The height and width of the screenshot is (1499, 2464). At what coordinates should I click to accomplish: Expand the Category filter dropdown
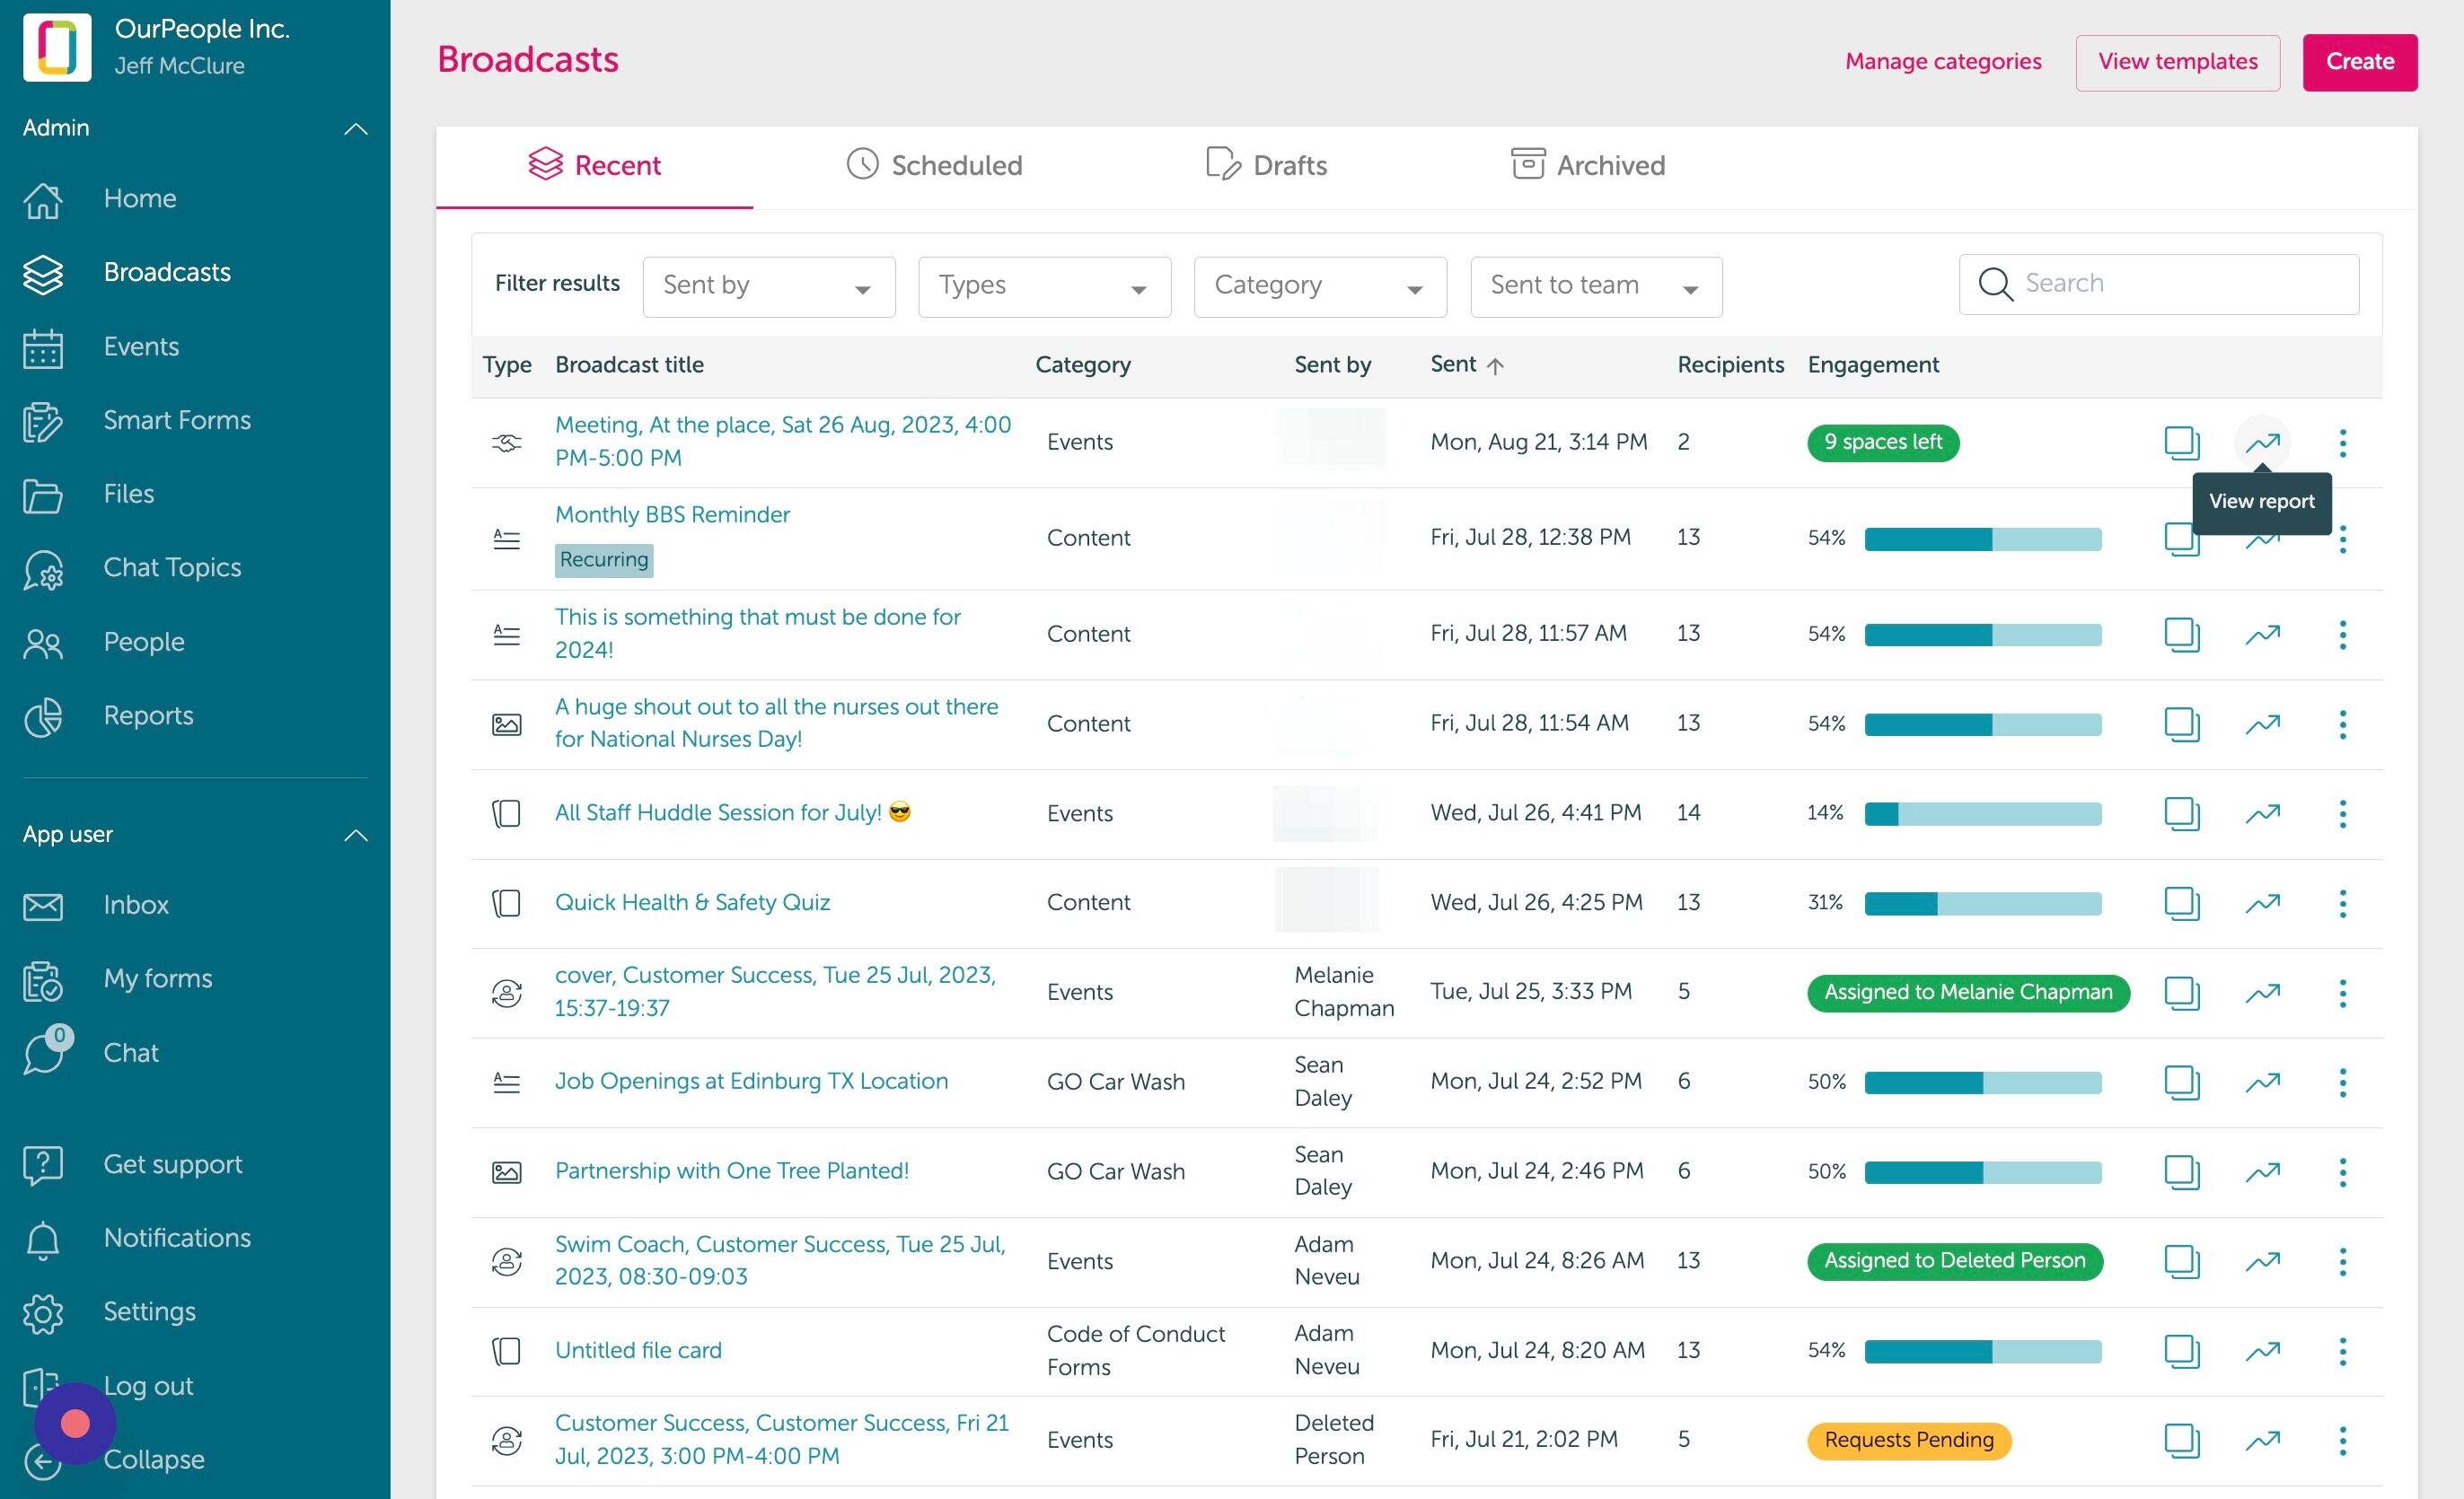pyautogui.click(x=1319, y=287)
